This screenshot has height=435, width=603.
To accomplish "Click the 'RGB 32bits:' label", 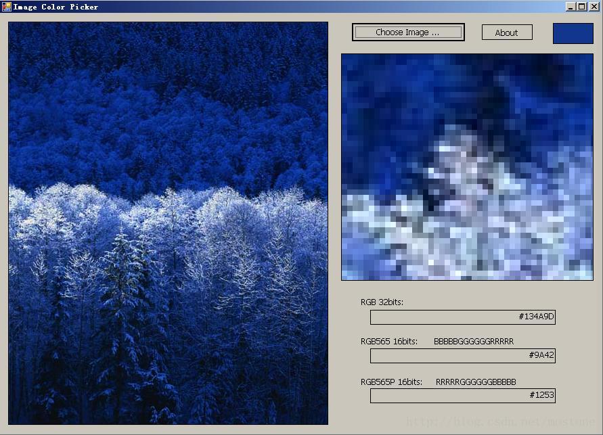I will [x=382, y=302].
